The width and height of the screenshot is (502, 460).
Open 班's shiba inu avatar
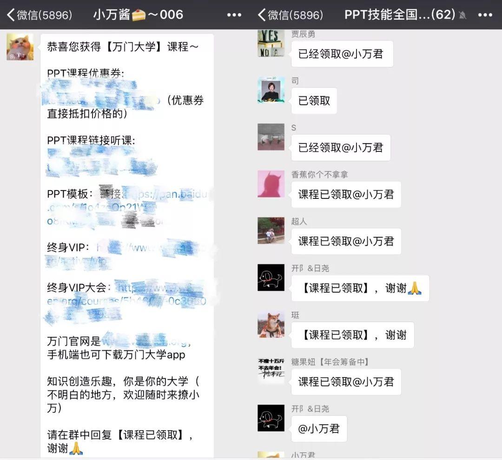[x=271, y=324]
